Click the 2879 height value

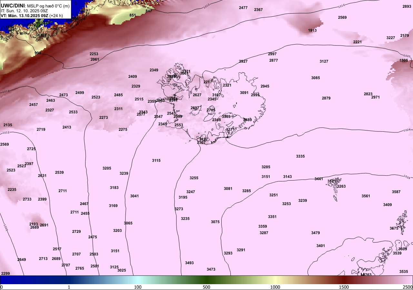(x=326, y=98)
